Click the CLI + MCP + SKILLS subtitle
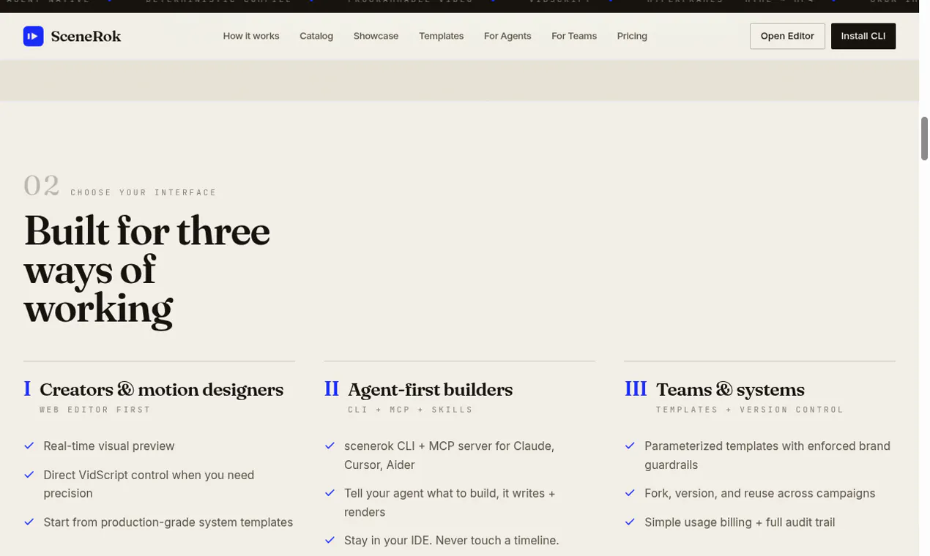Viewport: 930px width, 556px height. (411, 410)
